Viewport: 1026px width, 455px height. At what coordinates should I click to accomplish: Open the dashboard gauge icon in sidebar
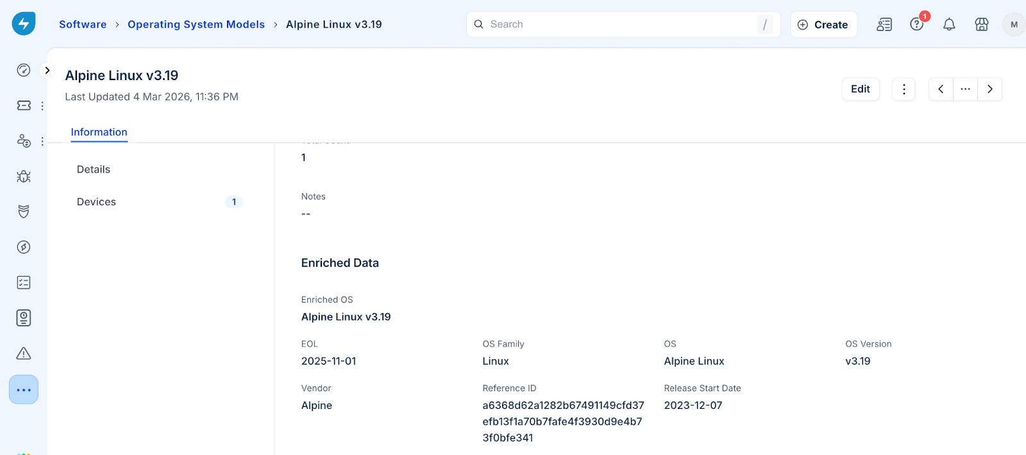(x=24, y=70)
